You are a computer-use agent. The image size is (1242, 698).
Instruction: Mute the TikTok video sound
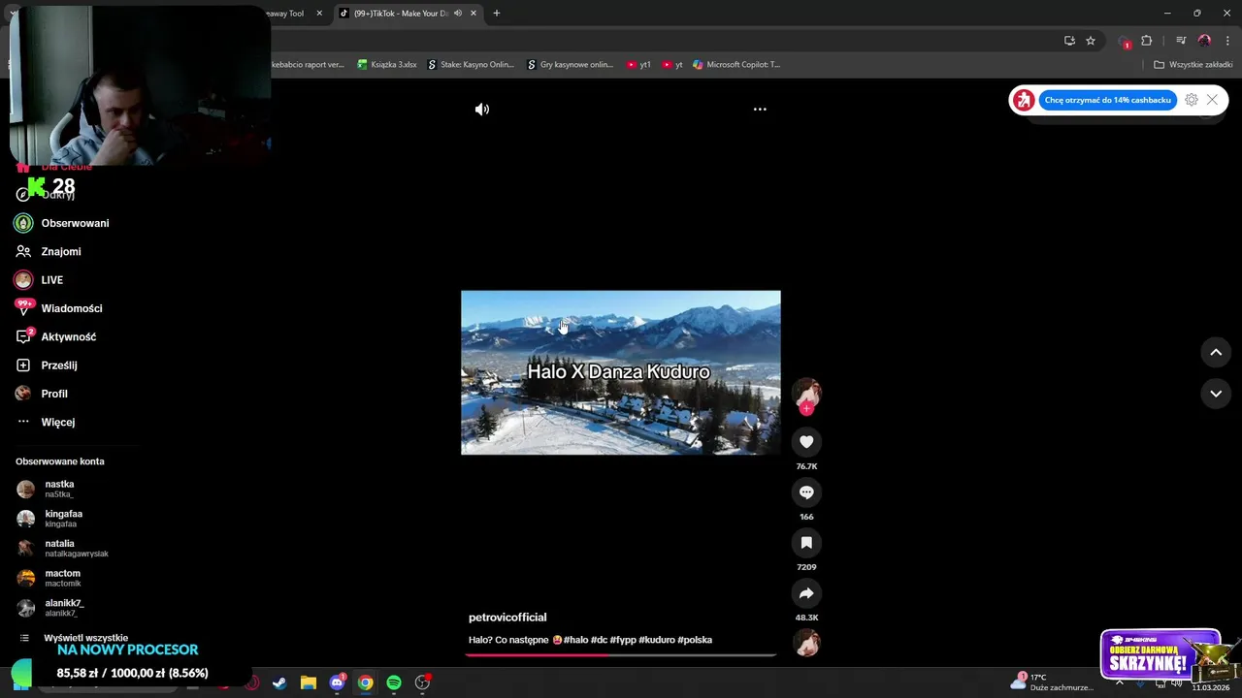click(x=481, y=110)
